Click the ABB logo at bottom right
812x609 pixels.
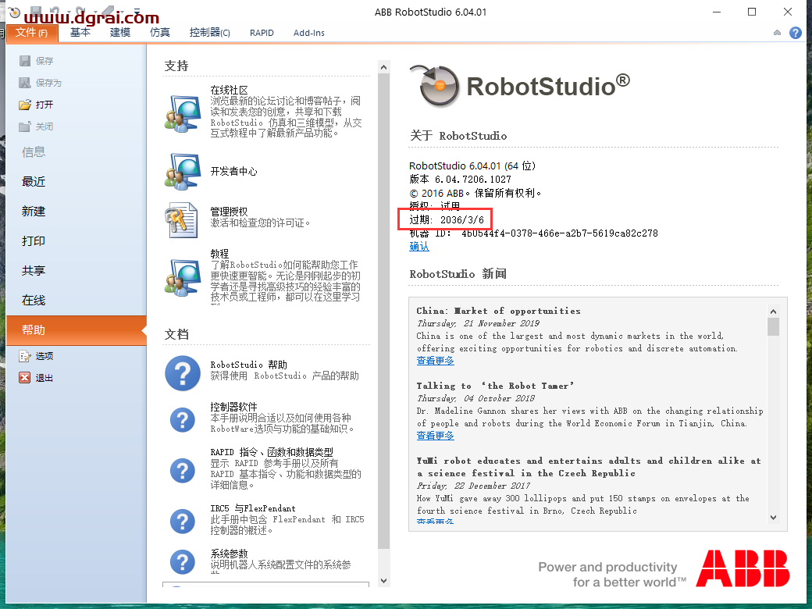pyautogui.click(x=743, y=568)
